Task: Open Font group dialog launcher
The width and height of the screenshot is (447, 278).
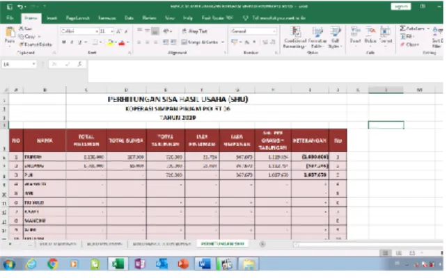Action: coord(130,53)
